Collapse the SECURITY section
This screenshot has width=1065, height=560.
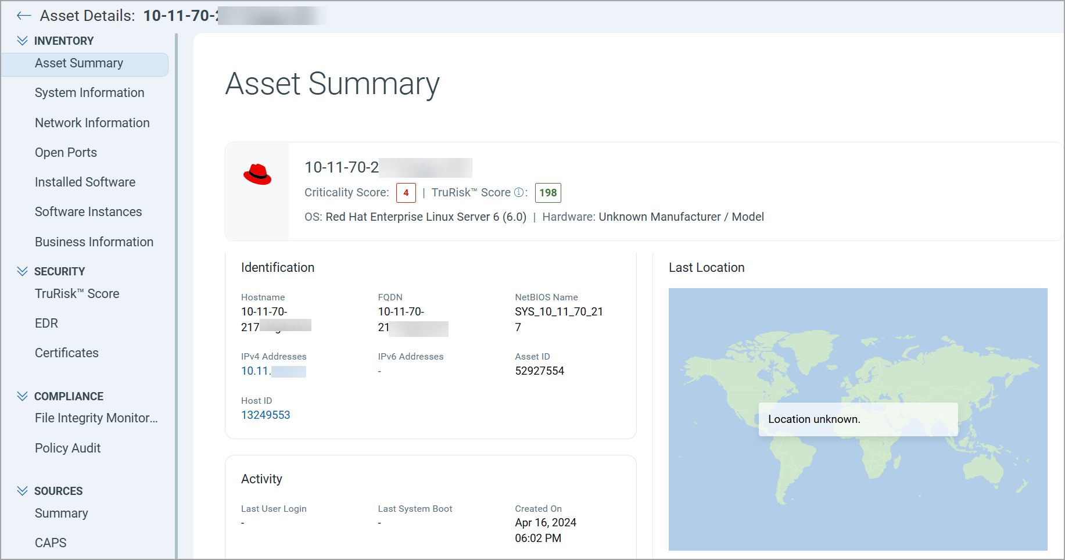tap(22, 271)
